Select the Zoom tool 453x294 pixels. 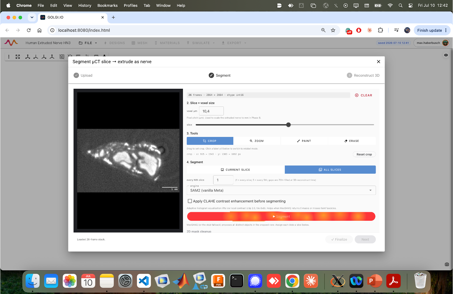[257, 141]
